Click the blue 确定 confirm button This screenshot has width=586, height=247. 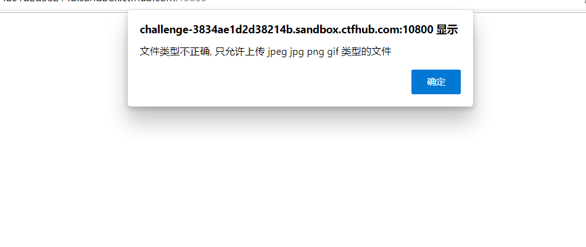tap(435, 82)
